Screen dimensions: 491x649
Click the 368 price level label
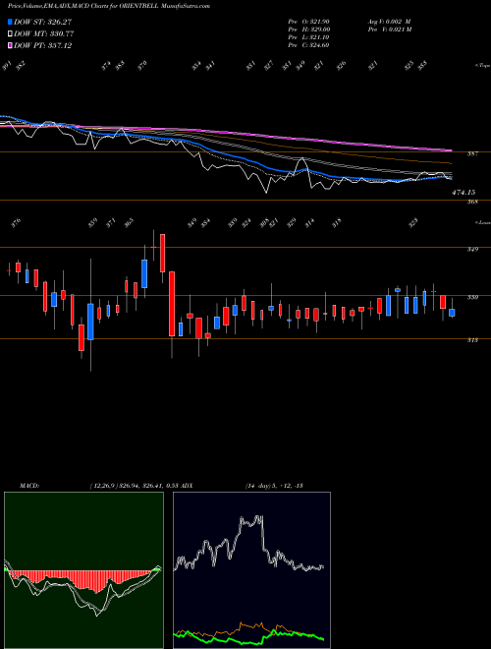click(472, 202)
